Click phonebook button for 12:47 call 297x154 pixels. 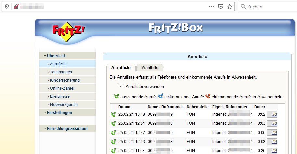pos(272,133)
